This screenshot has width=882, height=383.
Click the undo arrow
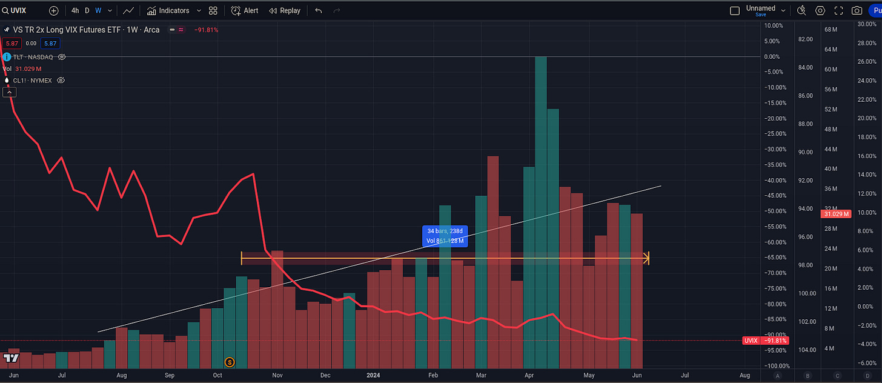[x=319, y=10]
